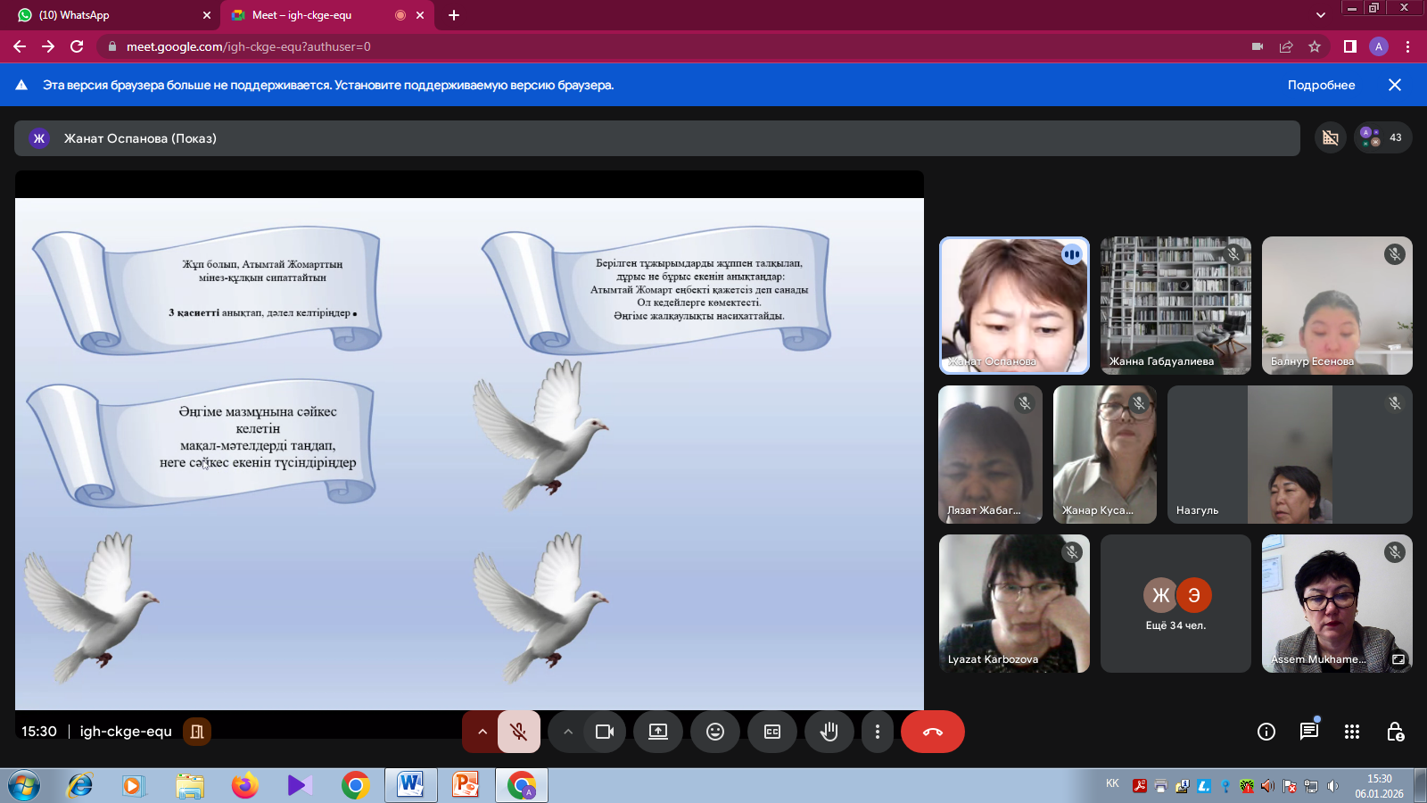This screenshot has height=803, width=1427.
Task: Open Microsoft Word from the taskbar
Action: point(410,785)
